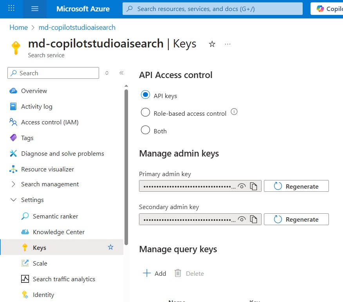Collapse the Settings section
Viewport: 343px width, 302px height.
tap(32, 200)
